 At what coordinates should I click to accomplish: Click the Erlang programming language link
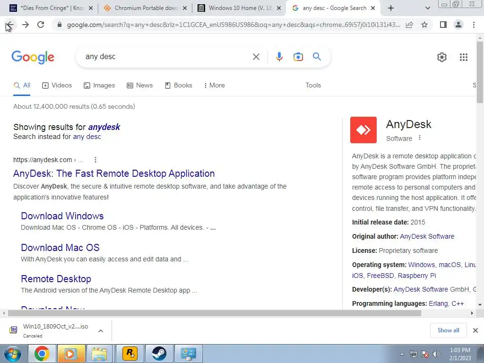click(x=438, y=304)
